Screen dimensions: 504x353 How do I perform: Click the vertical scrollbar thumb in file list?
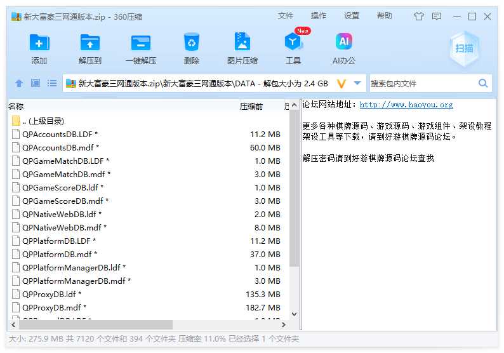(294, 188)
